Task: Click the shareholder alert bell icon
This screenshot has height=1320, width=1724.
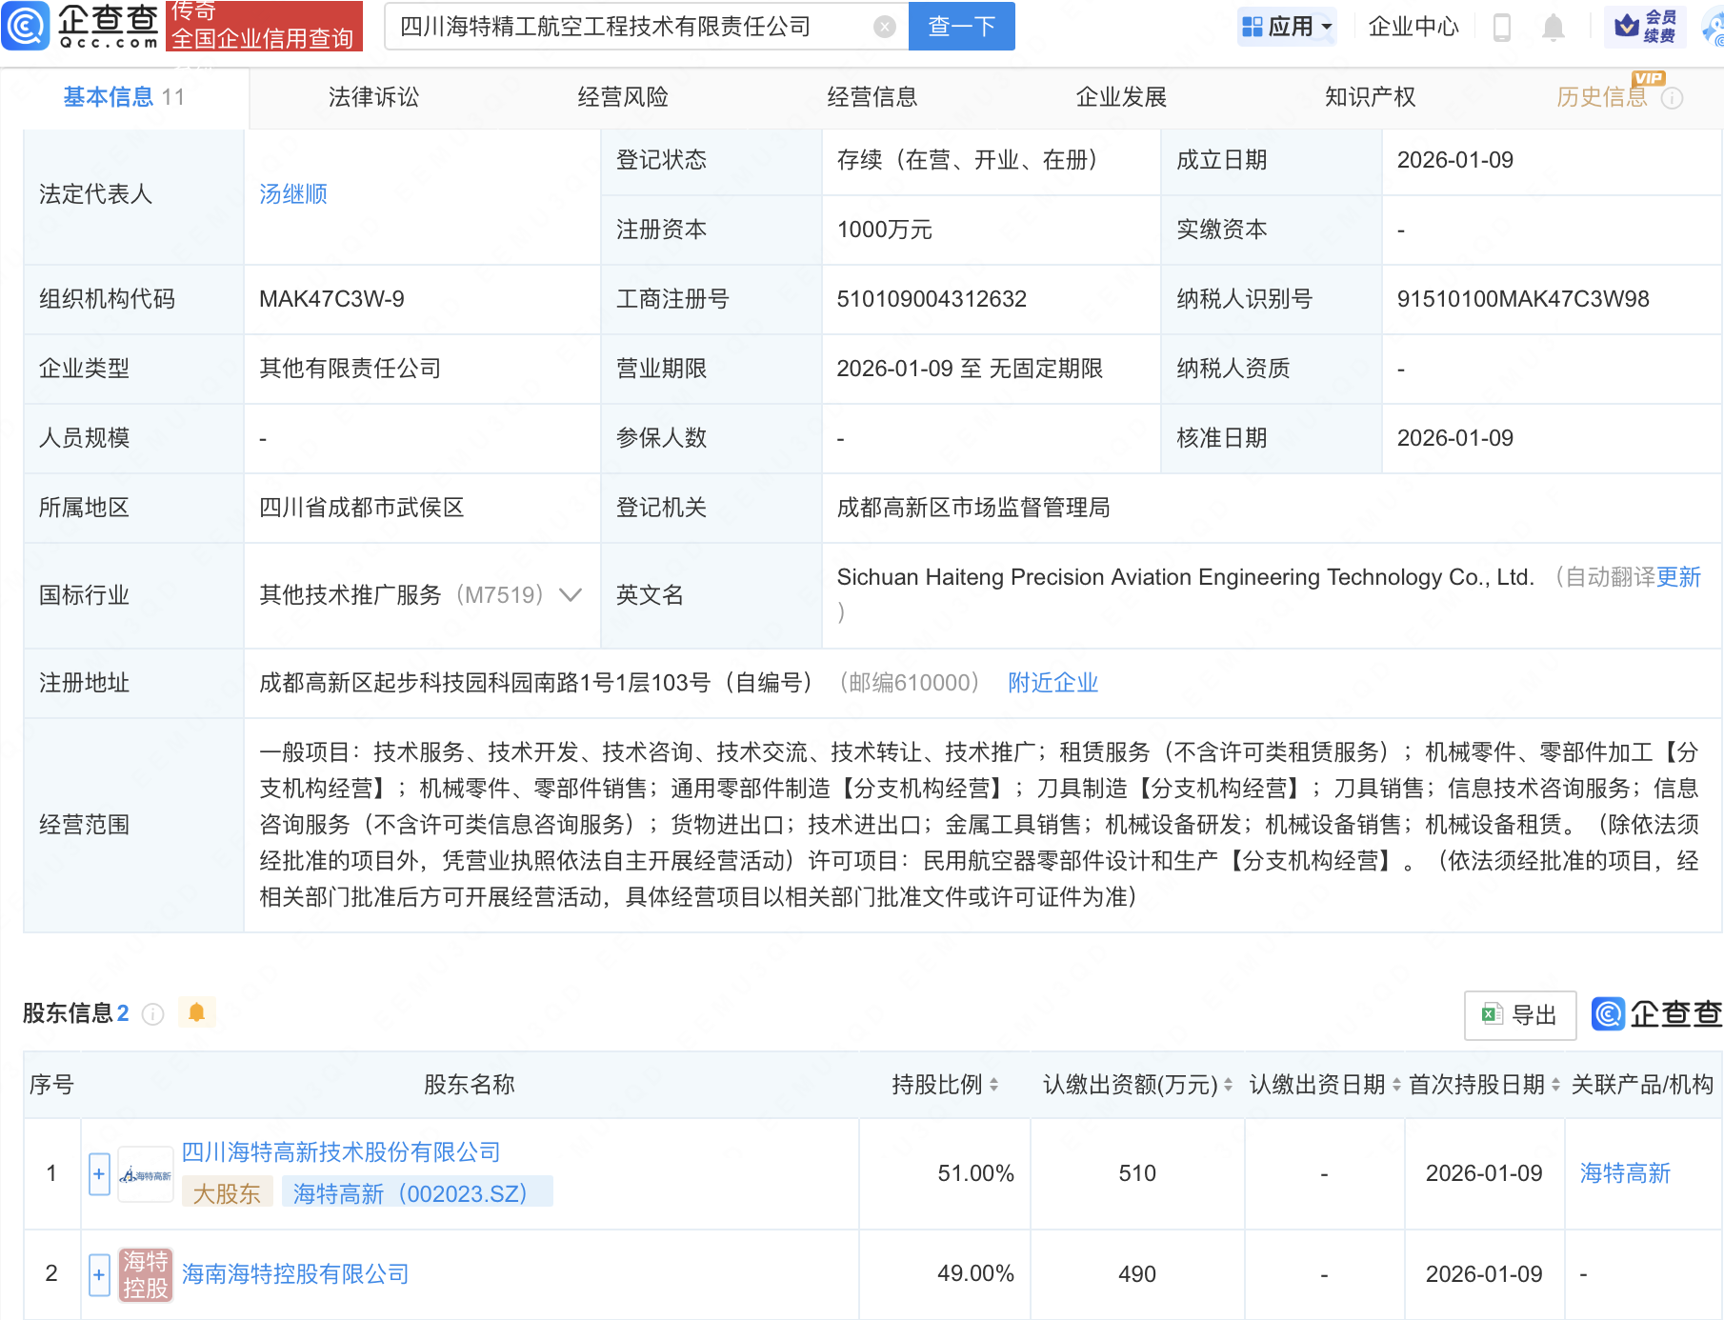Action: 197,1012
